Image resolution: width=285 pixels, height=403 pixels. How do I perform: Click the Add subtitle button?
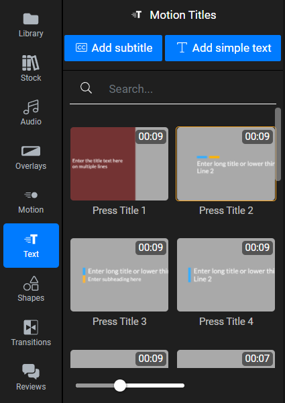(x=113, y=48)
